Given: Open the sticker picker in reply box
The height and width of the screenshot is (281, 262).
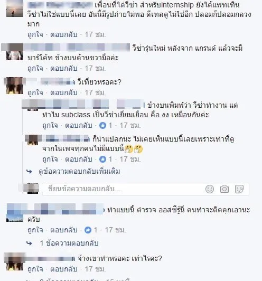Looking at the screenshot, I should [x=239, y=189].
